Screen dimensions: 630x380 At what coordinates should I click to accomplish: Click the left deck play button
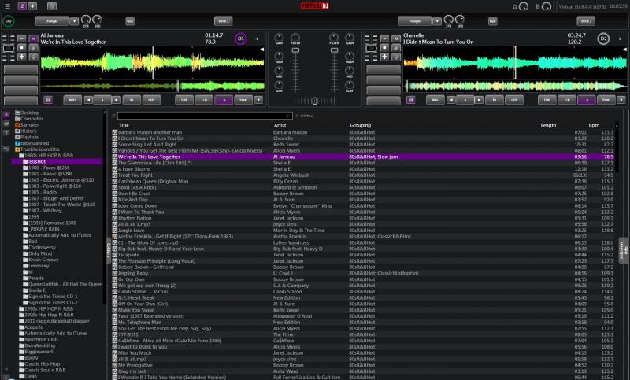point(224,100)
